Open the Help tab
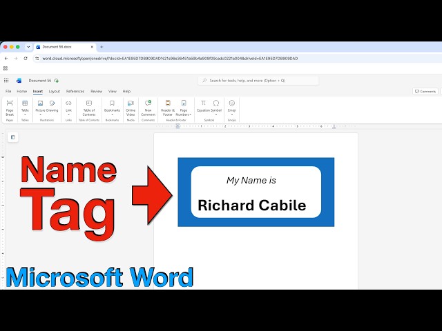442x331 pixels. click(126, 91)
